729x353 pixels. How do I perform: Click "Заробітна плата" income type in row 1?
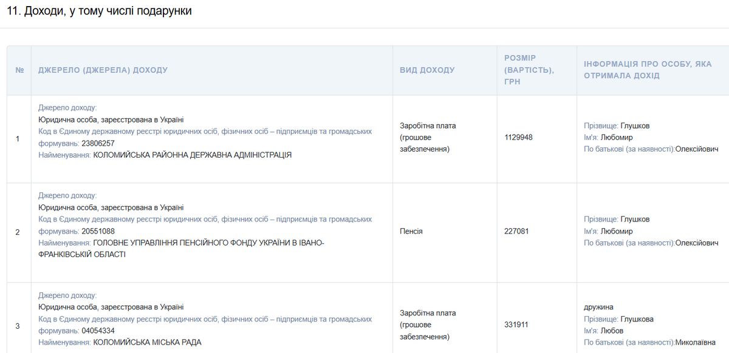point(428,126)
